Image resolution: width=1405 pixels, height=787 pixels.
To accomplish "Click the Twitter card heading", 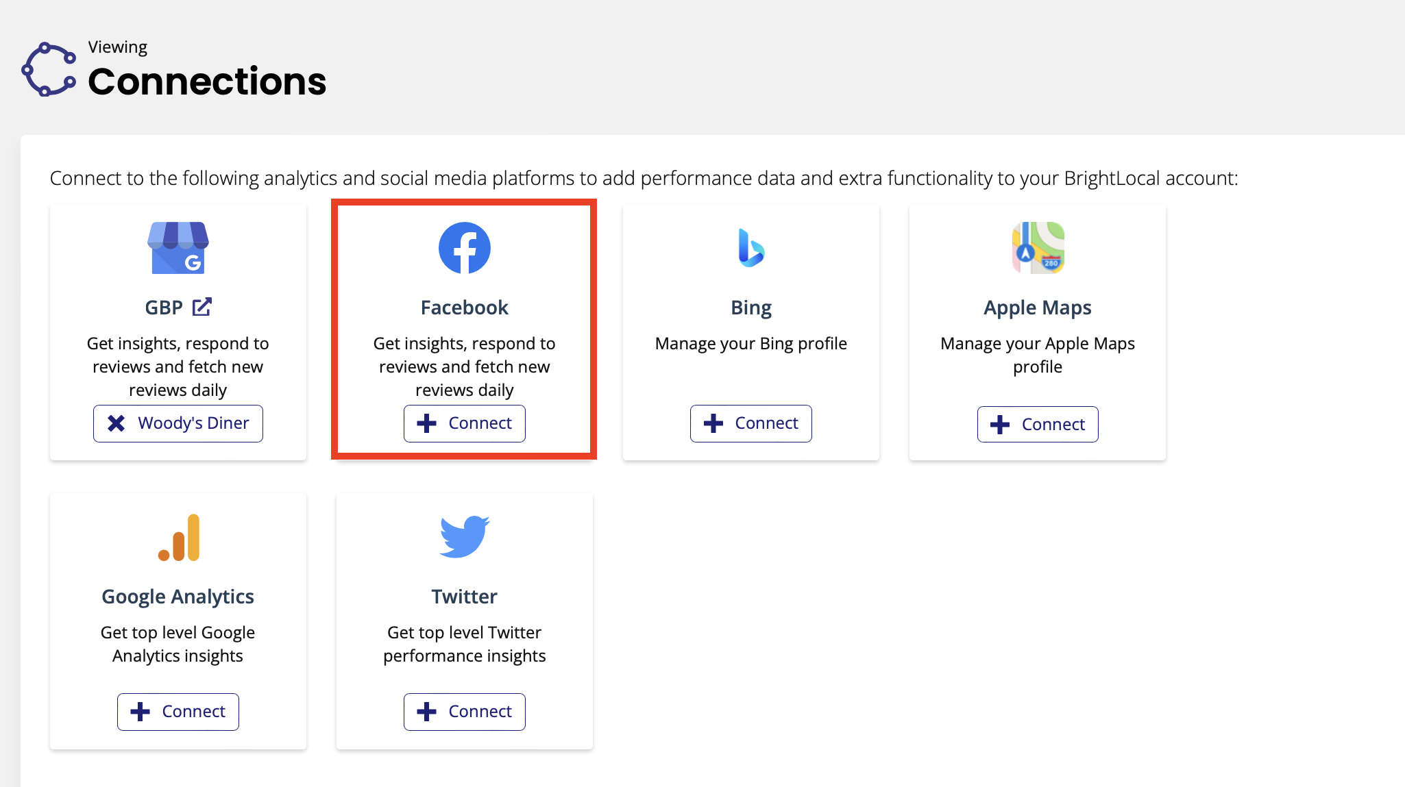I will 465,597.
